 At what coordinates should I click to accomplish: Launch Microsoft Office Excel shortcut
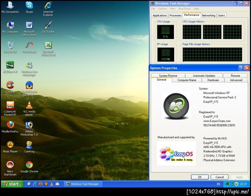(48, 49)
